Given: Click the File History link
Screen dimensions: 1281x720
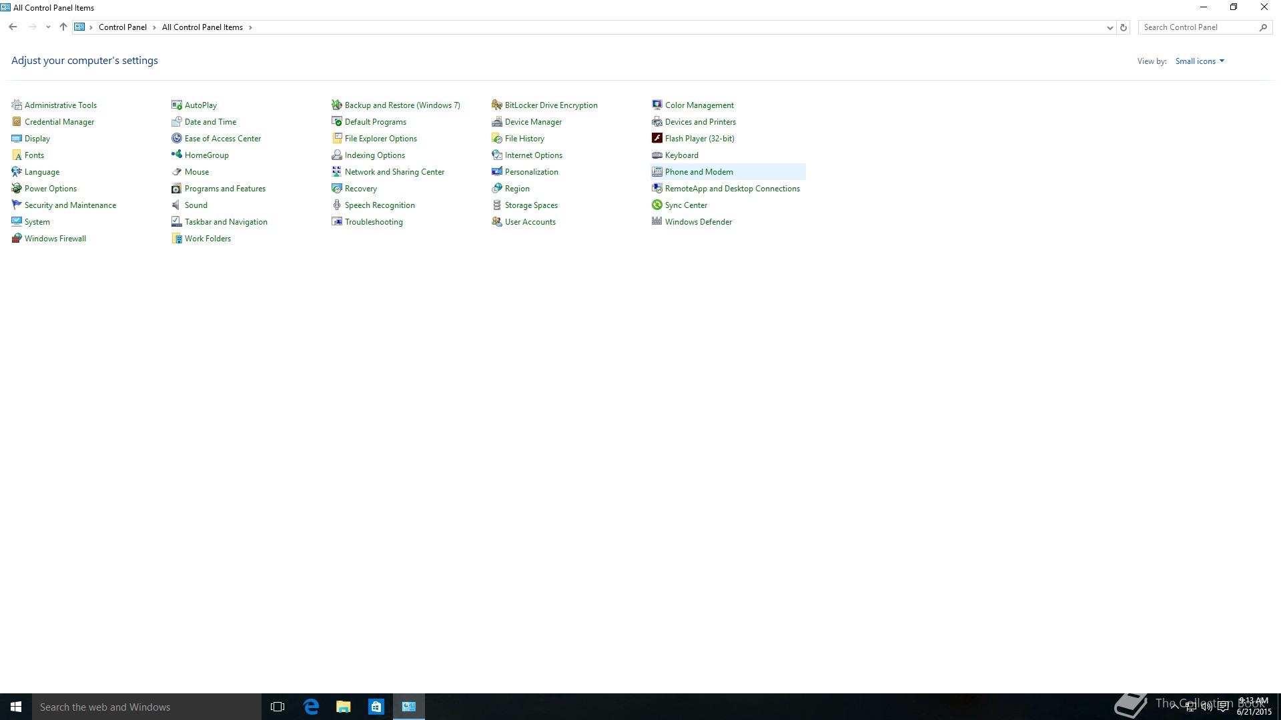Looking at the screenshot, I should click(524, 139).
